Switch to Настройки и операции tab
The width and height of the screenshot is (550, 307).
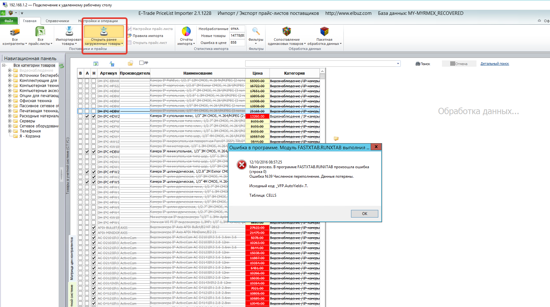[98, 21]
